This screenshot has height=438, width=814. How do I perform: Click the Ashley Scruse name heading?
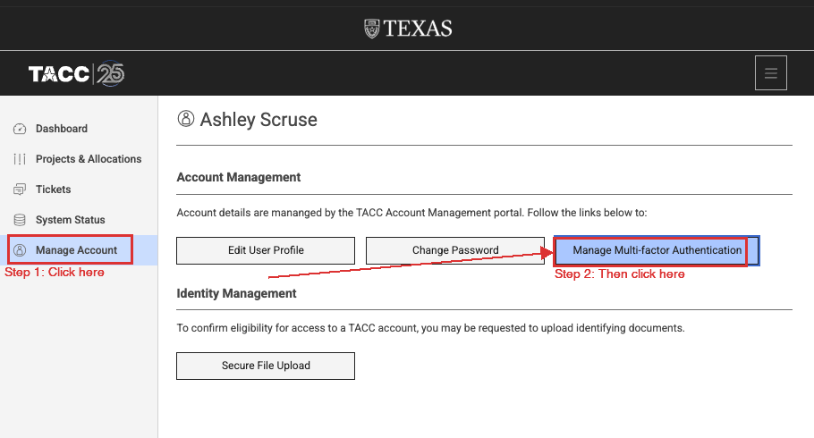[259, 120]
